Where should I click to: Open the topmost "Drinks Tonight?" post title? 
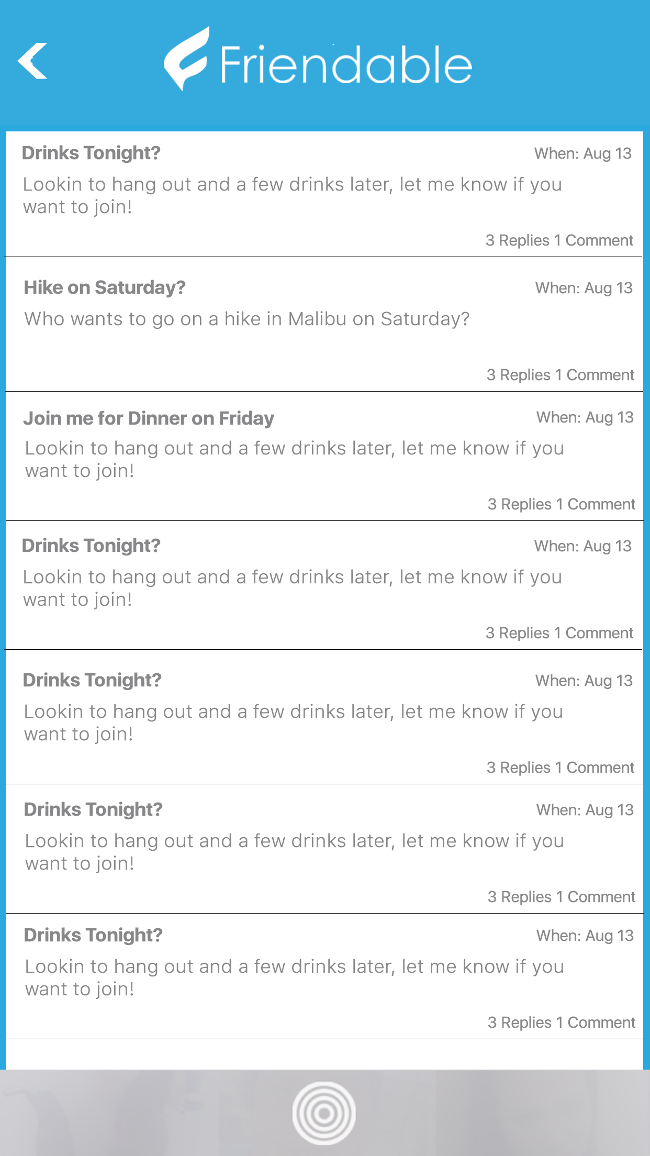tap(91, 153)
